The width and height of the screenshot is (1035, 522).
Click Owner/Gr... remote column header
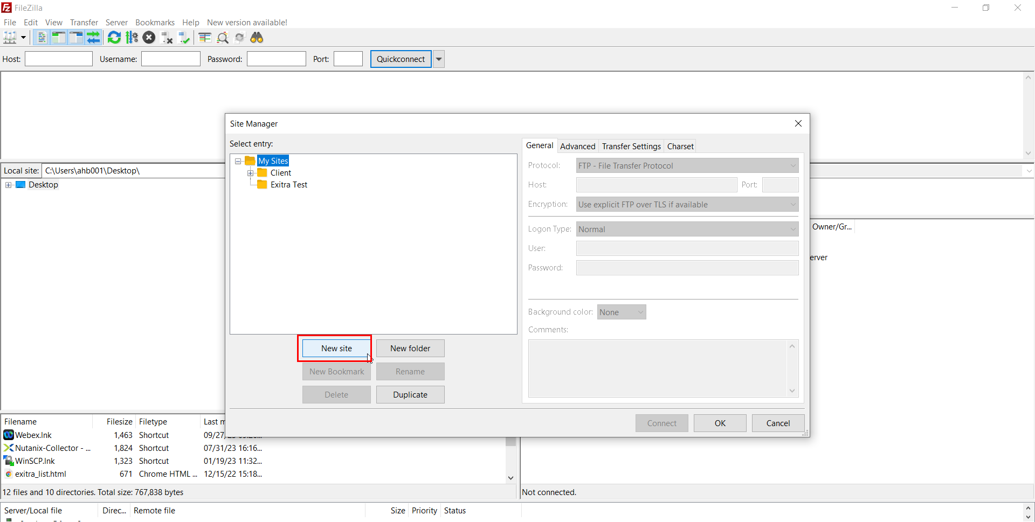(832, 227)
